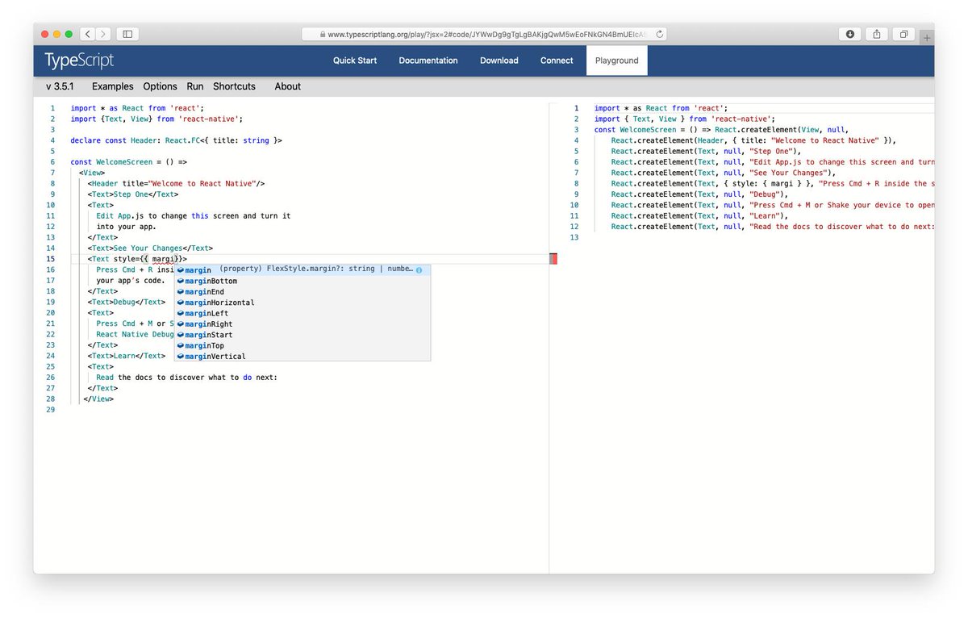This screenshot has width=968, height=618.
Task: Select margin autocomplete suggestion
Action: pyautogui.click(x=302, y=270)
